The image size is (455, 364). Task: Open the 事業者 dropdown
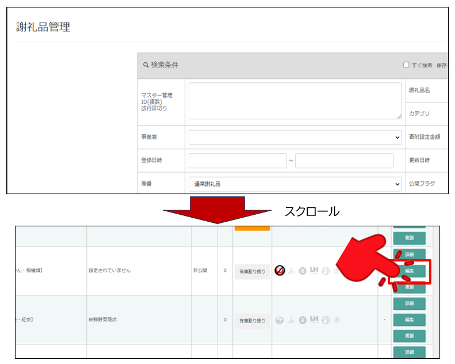point(295,137)
